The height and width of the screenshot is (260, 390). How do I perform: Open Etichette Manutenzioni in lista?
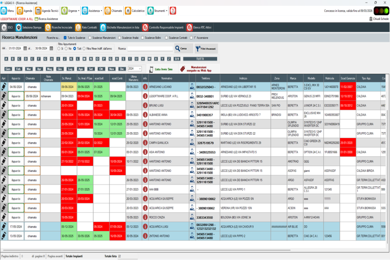120,28
